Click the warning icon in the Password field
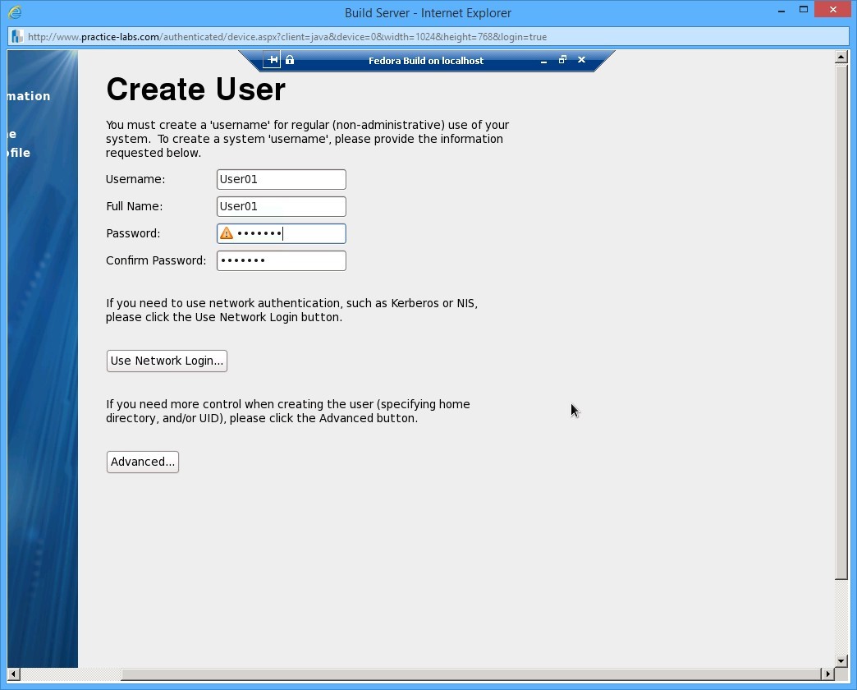Screen dimensions: 857x690 coord(225,233)
